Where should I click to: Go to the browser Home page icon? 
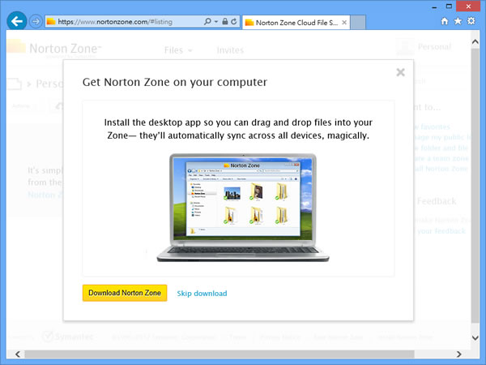(445, 21)
